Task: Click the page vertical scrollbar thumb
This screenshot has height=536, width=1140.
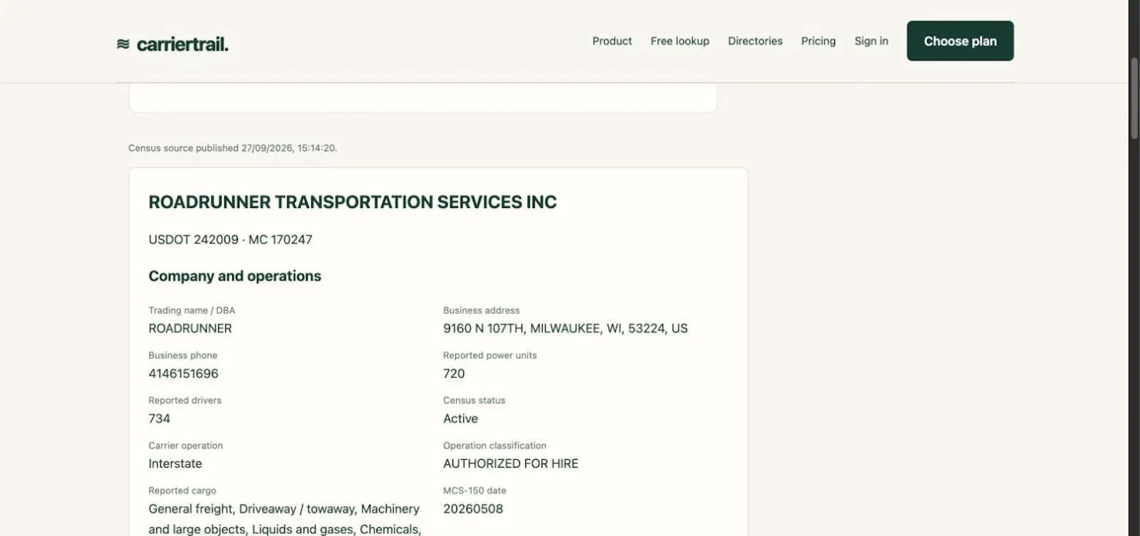Action: pyautogui.click(x=1134, y=98)
